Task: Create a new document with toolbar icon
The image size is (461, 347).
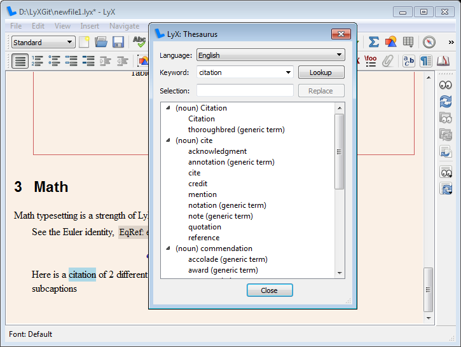Action: (84, 42)
